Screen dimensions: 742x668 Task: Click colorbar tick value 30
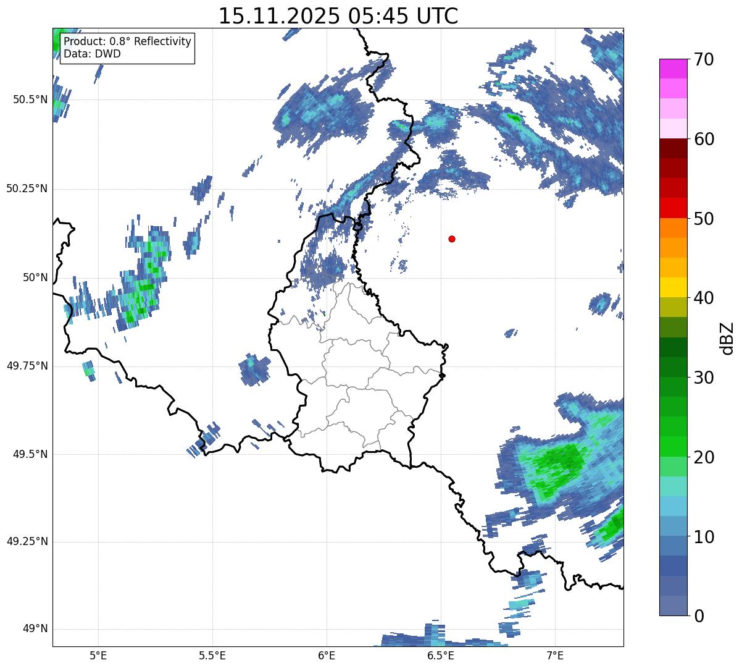[703, 378]
